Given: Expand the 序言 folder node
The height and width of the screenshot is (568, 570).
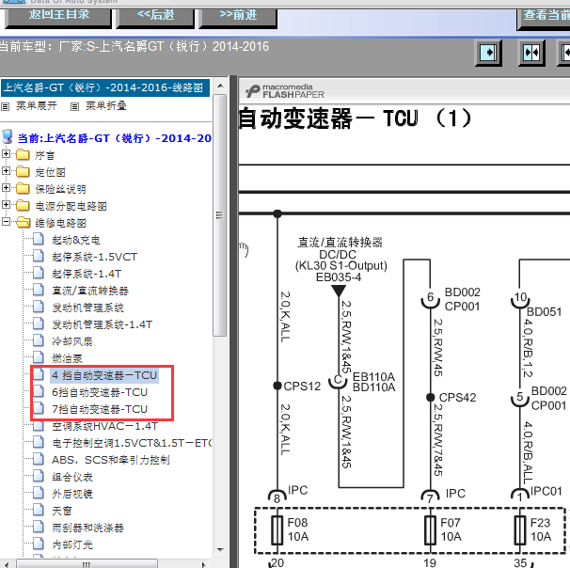Looking at the screenshot, I should 6,154.
